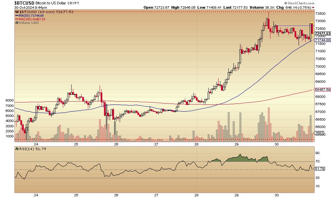
Task: Click the 73500 price axis label
Action: click(320, 13)
